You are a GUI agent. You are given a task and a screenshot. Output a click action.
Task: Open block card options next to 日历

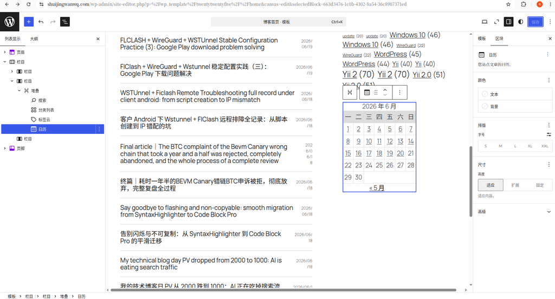point(547,54)
